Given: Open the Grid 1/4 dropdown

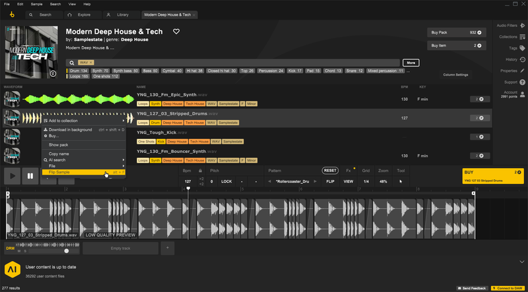Looking at the screenshot, I should (x=366, y=181).
